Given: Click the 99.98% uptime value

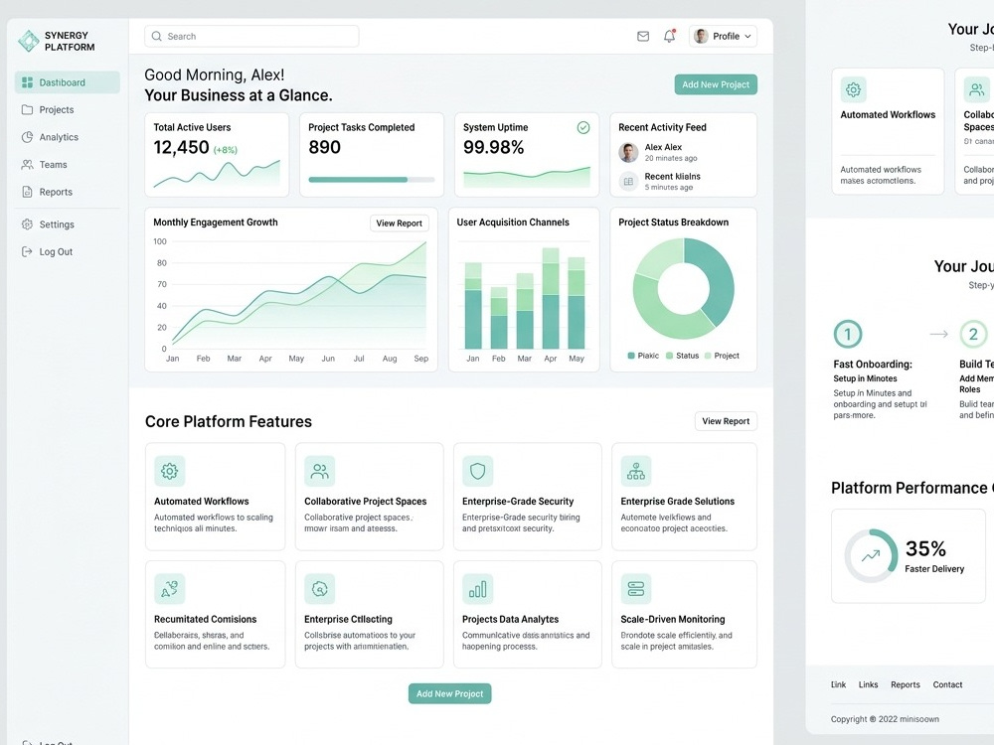Looking at the screenshot, I should (x=493, y=148).
